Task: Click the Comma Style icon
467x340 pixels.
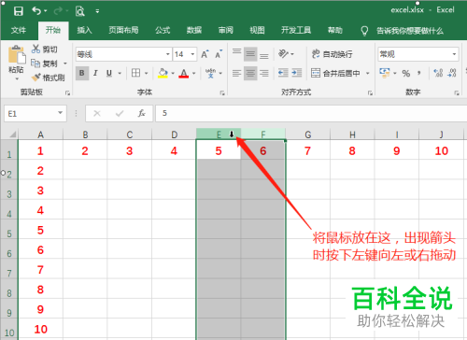Action: (x=419, y=73)
